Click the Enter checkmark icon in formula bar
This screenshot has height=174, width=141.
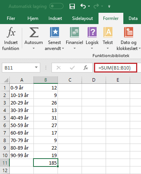(72, 68)
